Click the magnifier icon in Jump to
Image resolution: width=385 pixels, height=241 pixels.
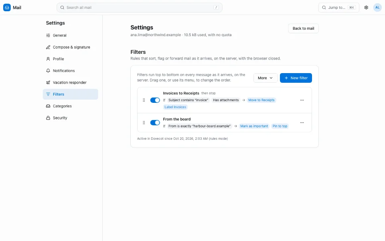pos(324,8)
